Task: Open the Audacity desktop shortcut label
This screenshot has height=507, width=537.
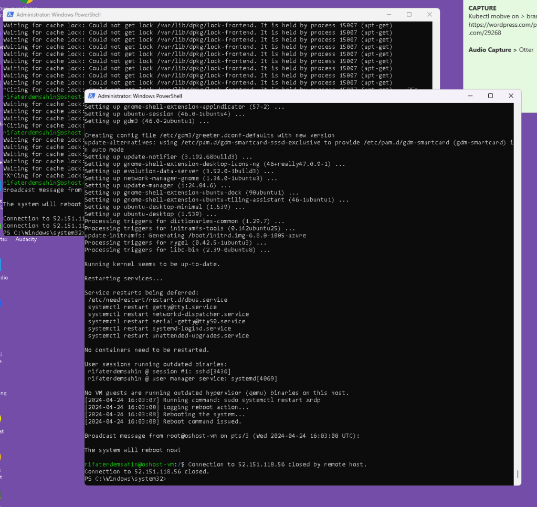Action: (x=26, y=239)
